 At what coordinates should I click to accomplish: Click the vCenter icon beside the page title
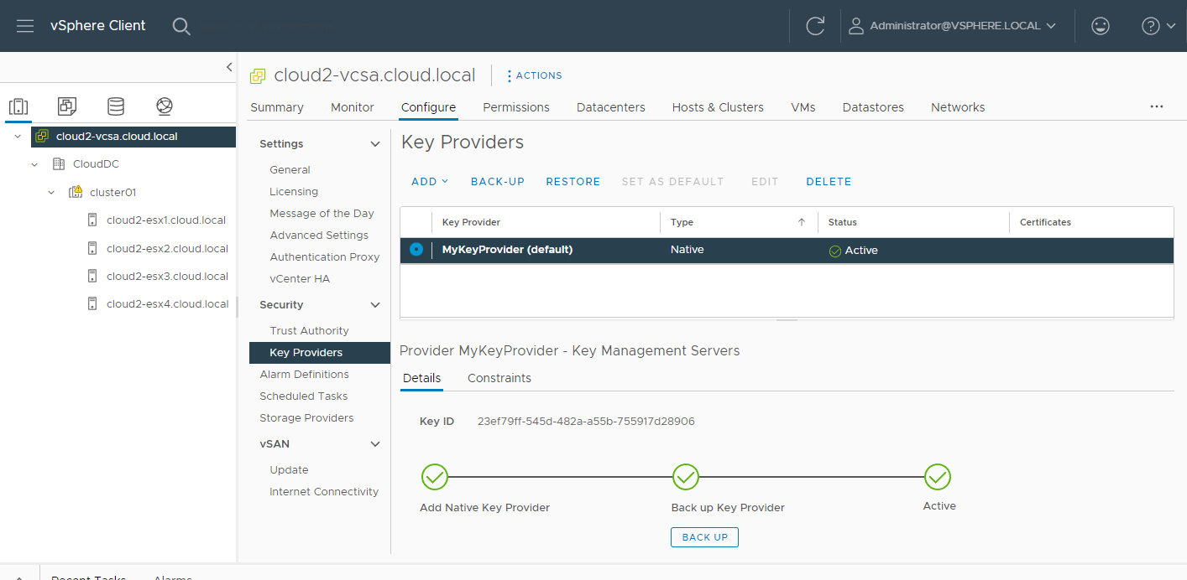click(258, 75)
